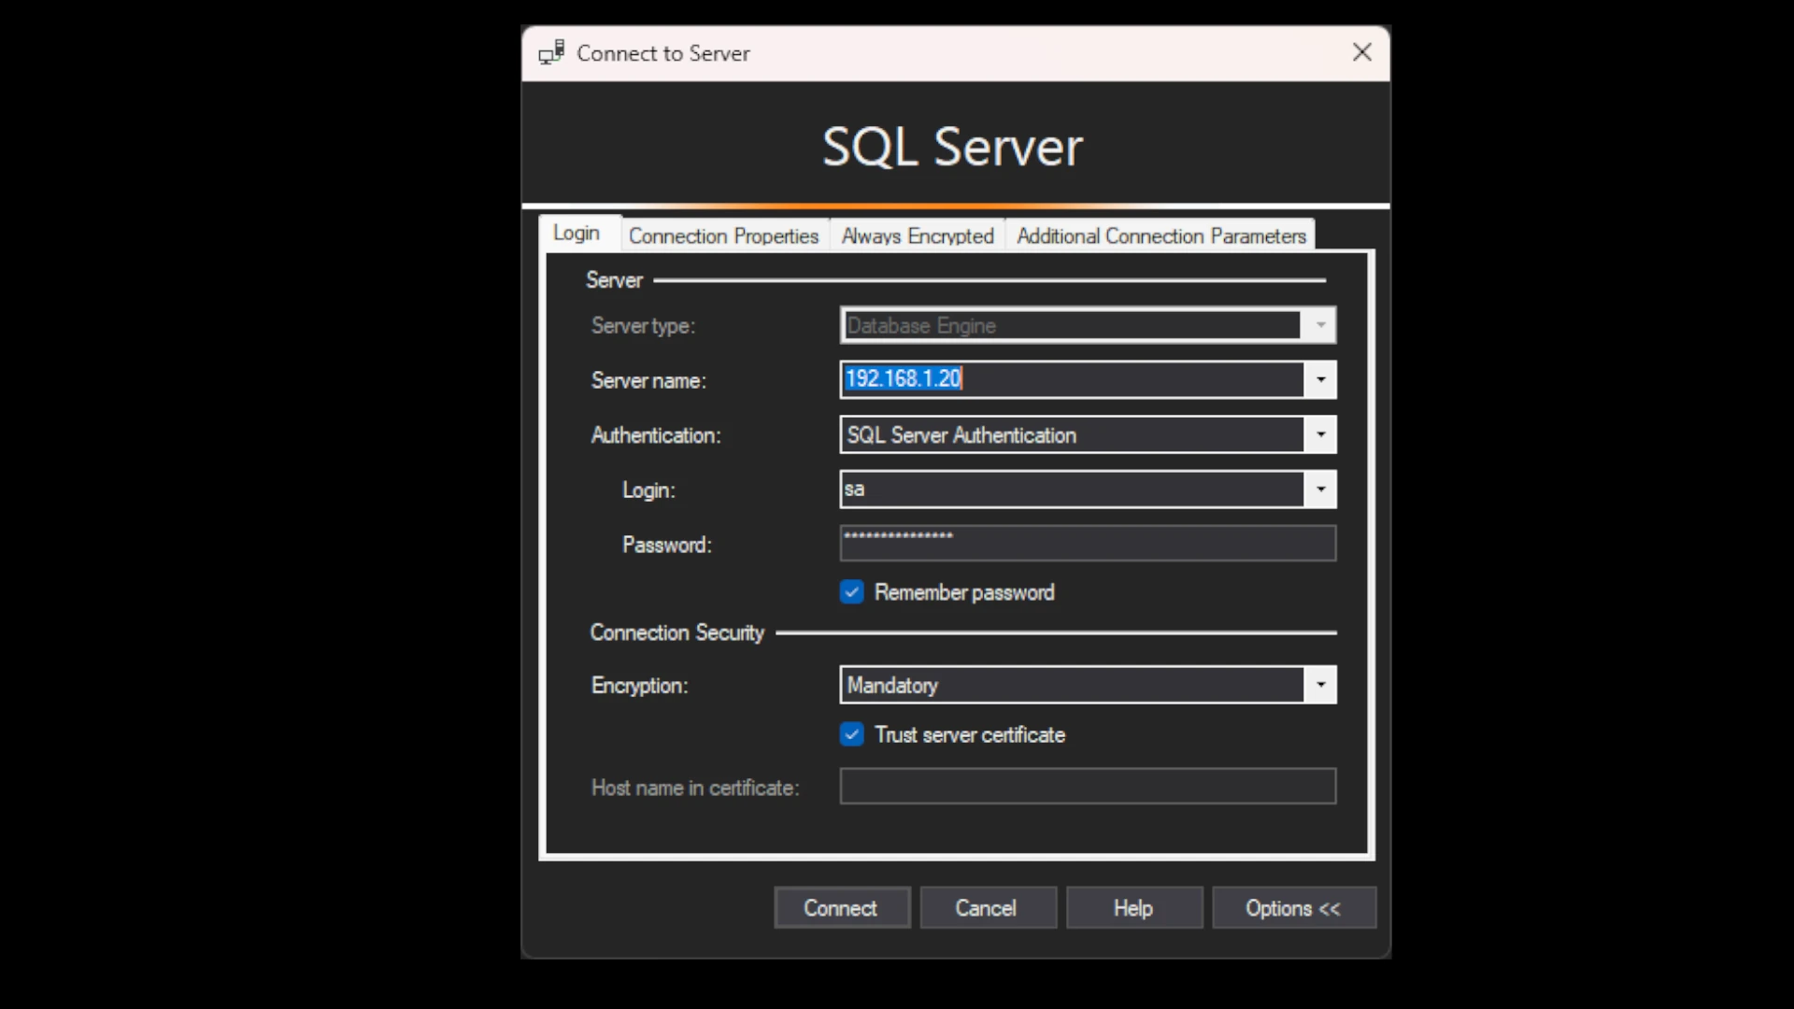Click the disabled Server type dropdown arrow
Image resolution: width=1794 pixels, height=1009 pixels.
(1320, 325)
